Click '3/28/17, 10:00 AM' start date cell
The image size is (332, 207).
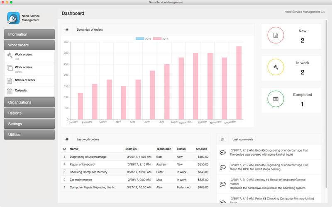pyautogui.click(x=139, y=172)
